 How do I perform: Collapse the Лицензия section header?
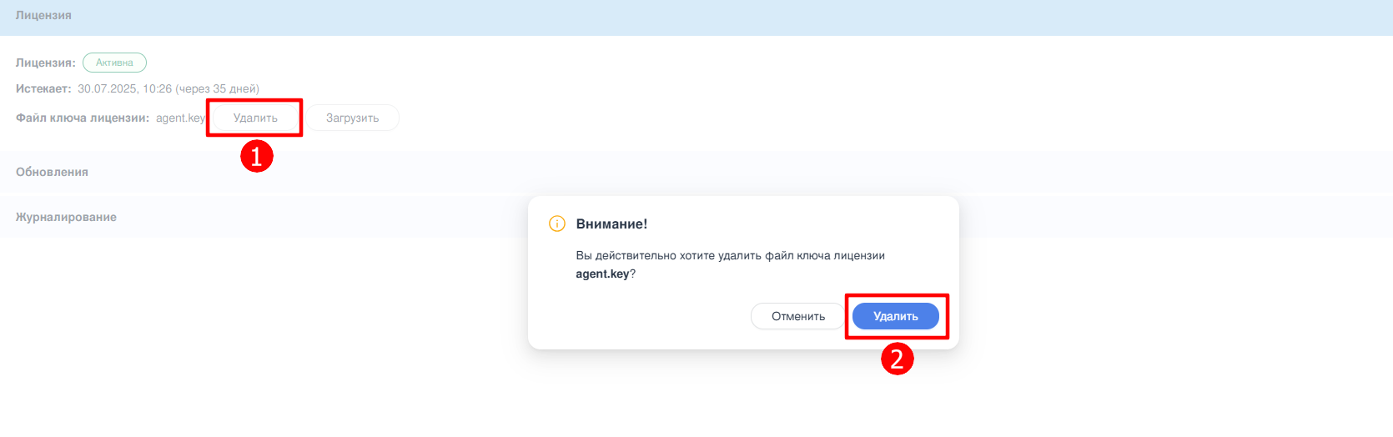pyautogui.click(x=43, y=15)
